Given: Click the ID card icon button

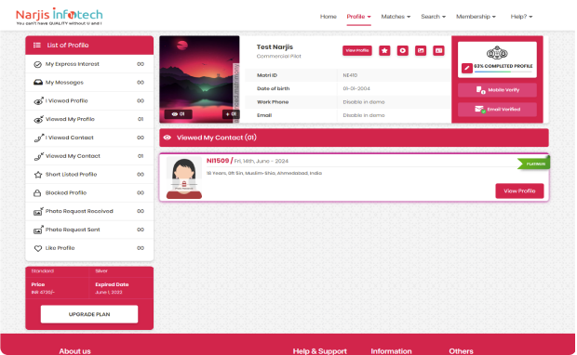Looking at the screenshot, I should [438, 51].
